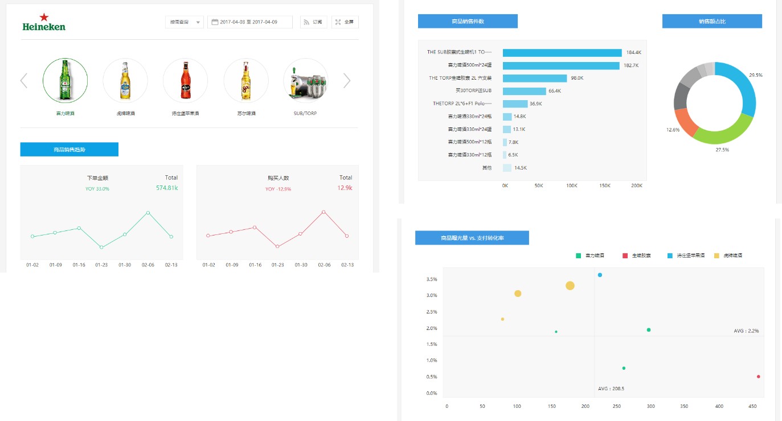Select the SUB/TORP keg machine thumbnail
The width and height of the screenshot is (782, 421).
pyautogui.click(x=306, y=81)
